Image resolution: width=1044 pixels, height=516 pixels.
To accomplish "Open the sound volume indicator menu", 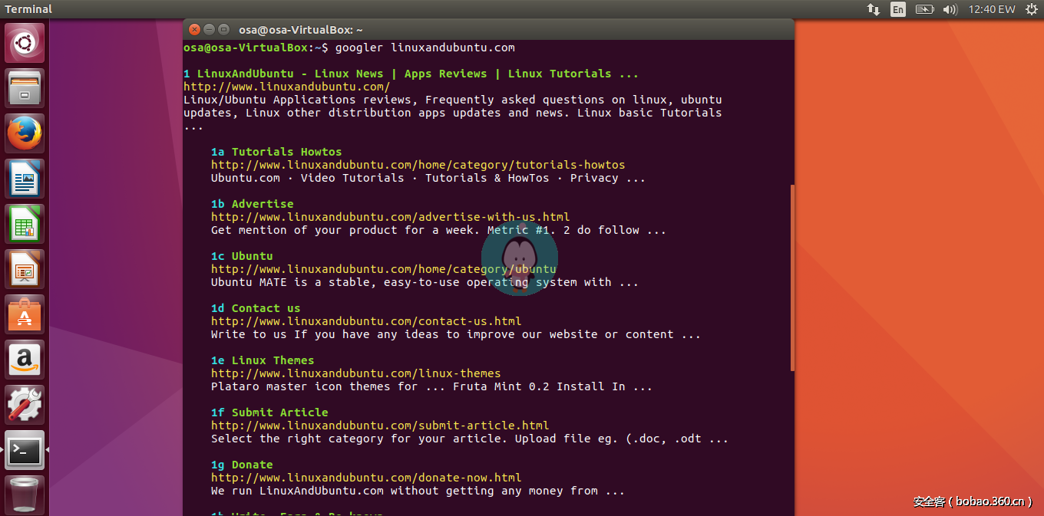I will tap(950, 9).
